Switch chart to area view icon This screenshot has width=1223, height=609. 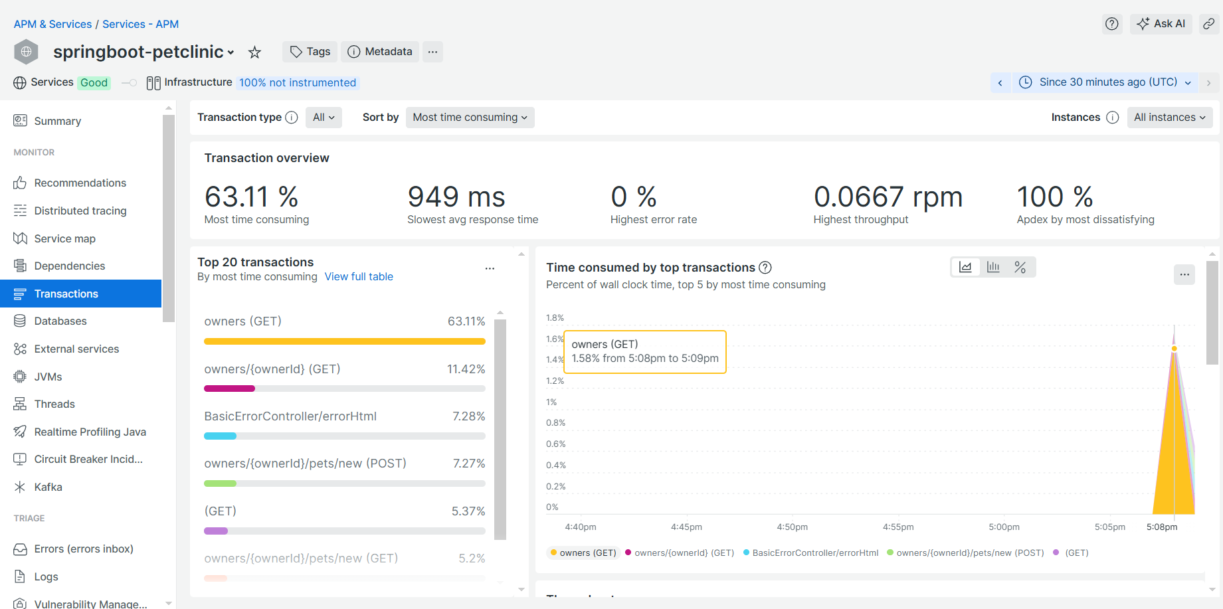point(965,267)
